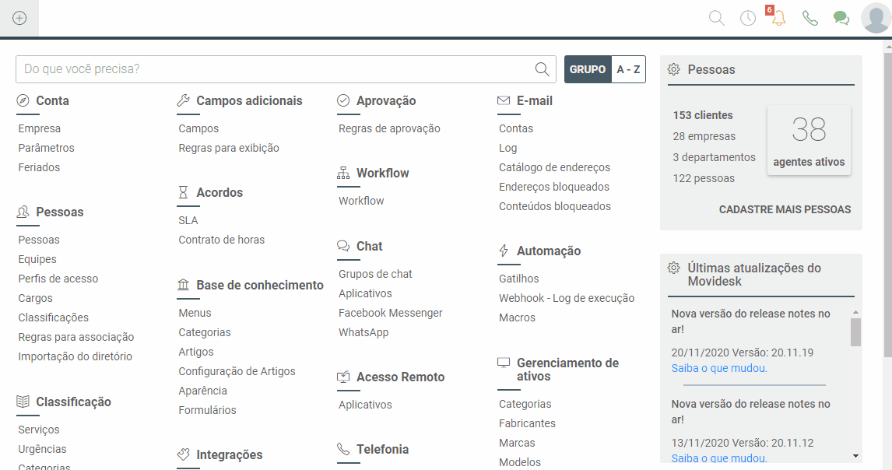Switch to GRUPO view
The width and height of the screenshot is (892, 470).
(588, 69)
